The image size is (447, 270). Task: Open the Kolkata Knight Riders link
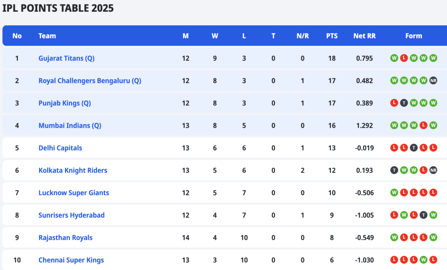[x=73, y=170]
